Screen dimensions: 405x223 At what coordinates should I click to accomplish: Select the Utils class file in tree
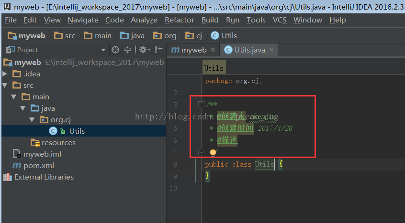[x=77, y=131]
